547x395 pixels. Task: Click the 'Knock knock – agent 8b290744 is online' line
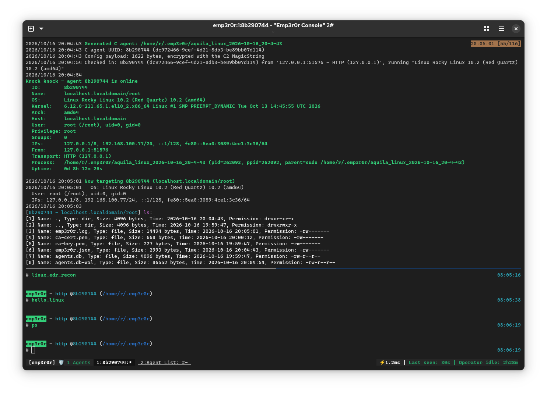click(x=82, y=81)
